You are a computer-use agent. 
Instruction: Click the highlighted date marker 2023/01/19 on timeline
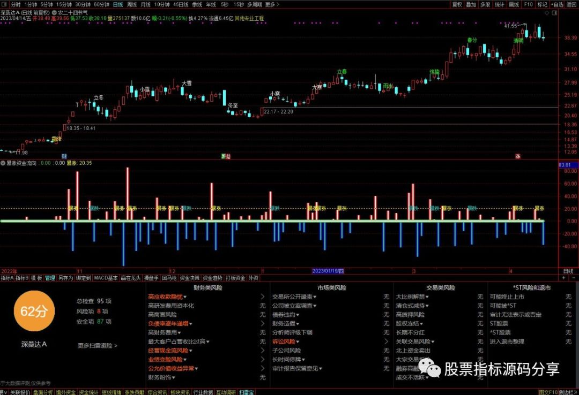[x=328, y=271]
